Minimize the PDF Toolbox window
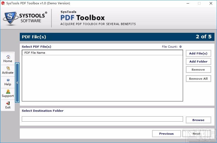217x143 pixels. 188,3
